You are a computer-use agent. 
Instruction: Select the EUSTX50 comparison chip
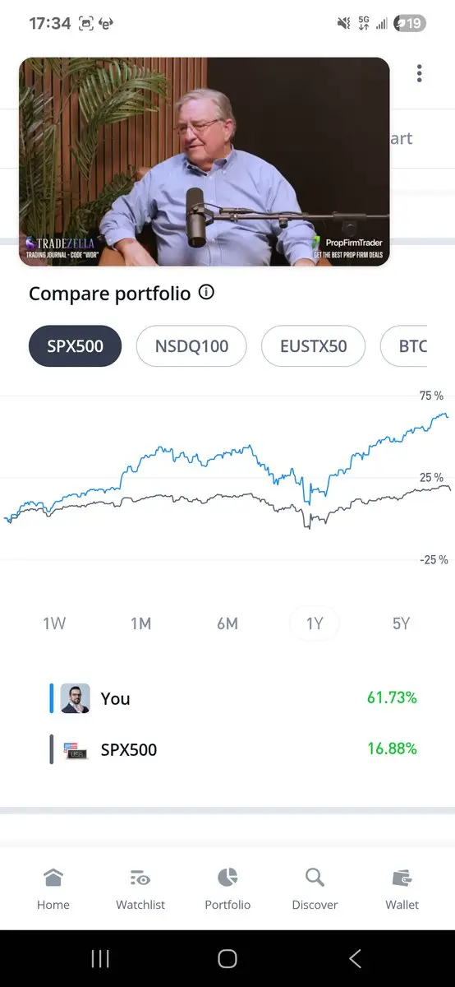pyautogui.click(x=313, y=346)
